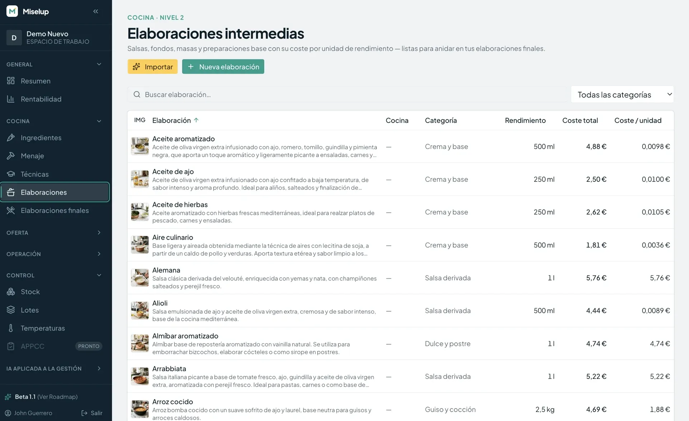Go to Stock page
Image resolution: width=689 pixels, height=421 pixels.
[x=55, y=292]
